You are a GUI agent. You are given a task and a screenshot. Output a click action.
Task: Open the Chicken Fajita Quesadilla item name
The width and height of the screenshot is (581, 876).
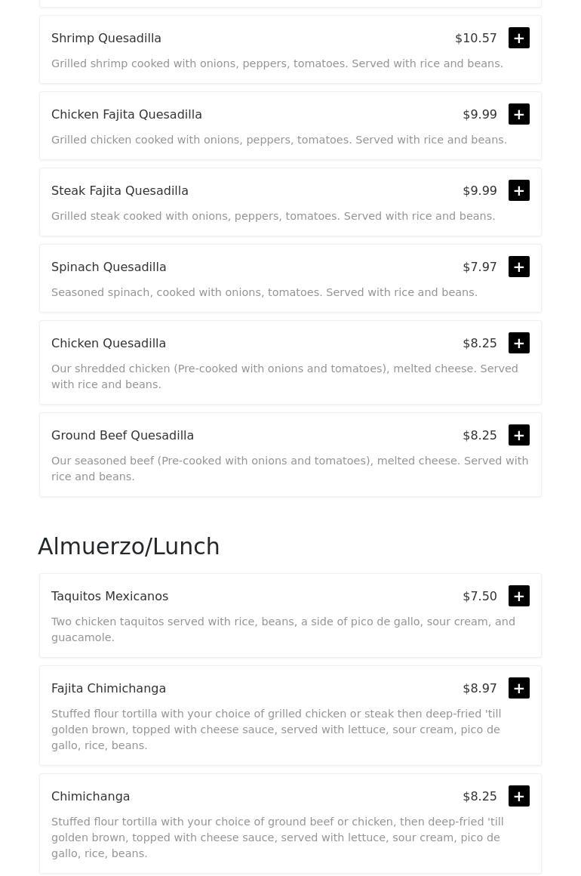[x=127, y=114]
